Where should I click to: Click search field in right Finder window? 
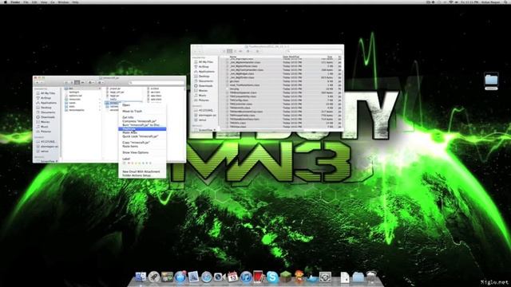[314, 51]
